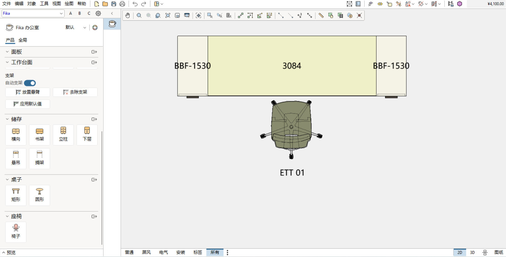Open the 对象 menu

32,4
